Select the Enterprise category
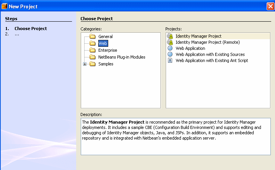Image resolution: width=275 pixels, height=170 pixels. (x=107, y=50)
